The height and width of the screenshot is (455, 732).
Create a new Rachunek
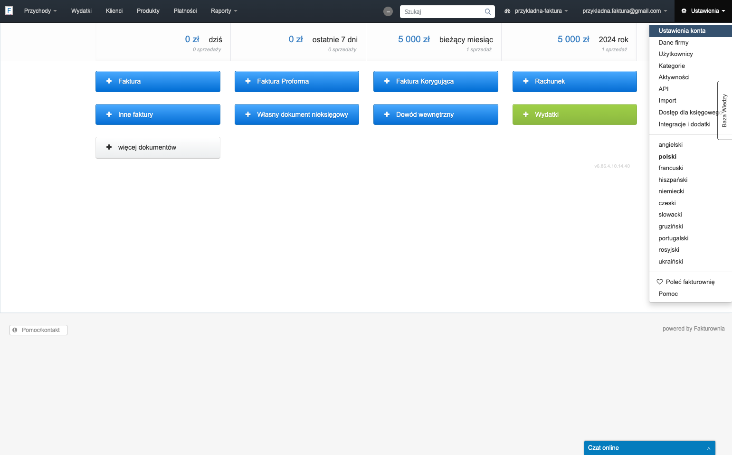[575, 81]
